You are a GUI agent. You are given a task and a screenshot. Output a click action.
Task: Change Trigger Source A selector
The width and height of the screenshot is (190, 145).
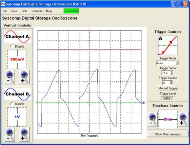pos(167,83)
